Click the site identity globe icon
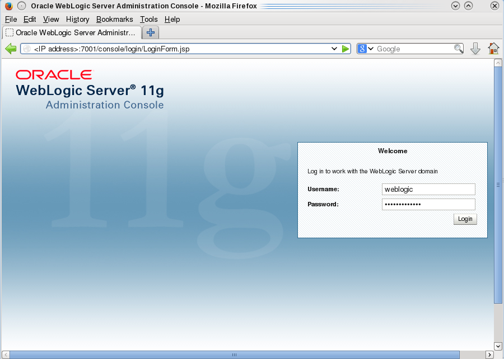Image resolution: width=504 pixels, height=359 pixels. point(27,49)
